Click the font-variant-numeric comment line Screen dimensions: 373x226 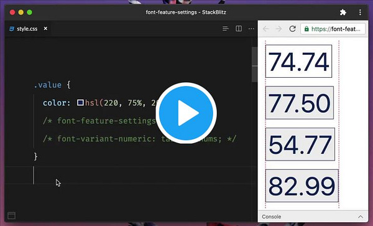[x=140, y=139]
